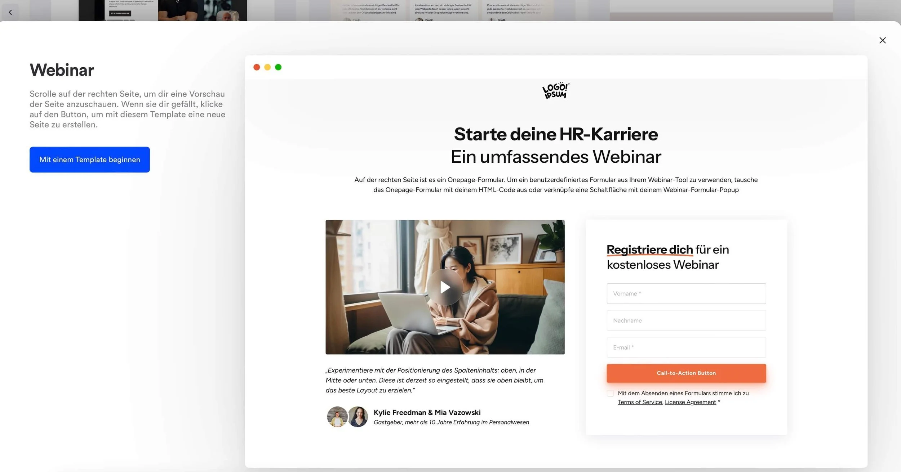Click the green window dot
This screenshot has height=472, width=901.
point(278,67)
